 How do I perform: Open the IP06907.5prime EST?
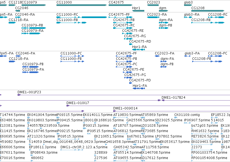tap(197, 120)
